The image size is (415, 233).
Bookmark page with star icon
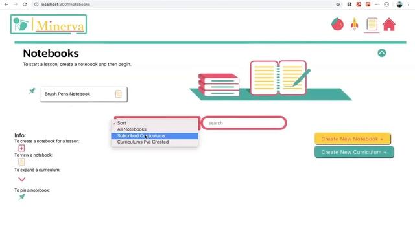pyautogui.click(x=338, y=5)
